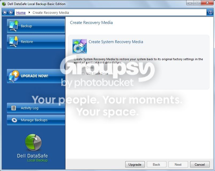Minimize the Dell DataSafe window
Image resolution: width=215 pixels, height=171 pixels.
190,3
